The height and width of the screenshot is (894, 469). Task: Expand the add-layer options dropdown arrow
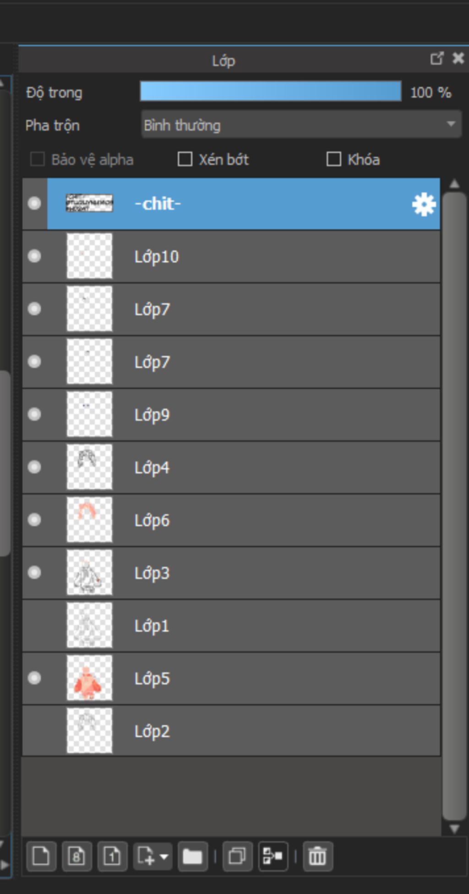(x=164, y=856)
